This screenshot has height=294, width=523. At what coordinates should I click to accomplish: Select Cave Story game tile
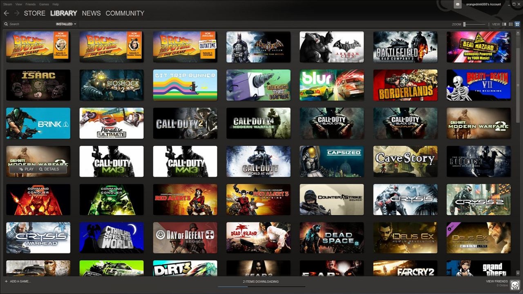click(405, 161)
